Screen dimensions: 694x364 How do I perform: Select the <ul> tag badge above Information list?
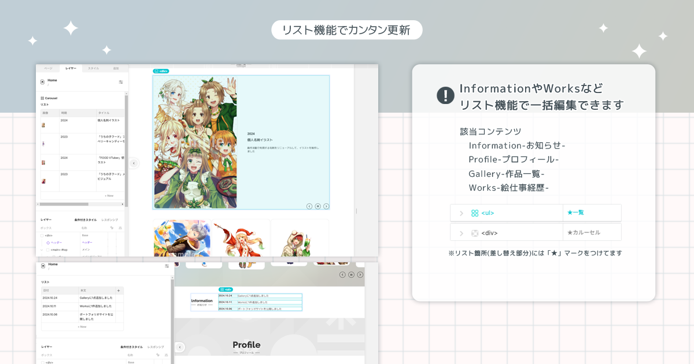click(x=226, y=289)
